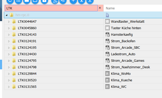Select the LTK0124795 ID text
The height and width of the screenshot is (98, 162).
(x=27, y=61)
